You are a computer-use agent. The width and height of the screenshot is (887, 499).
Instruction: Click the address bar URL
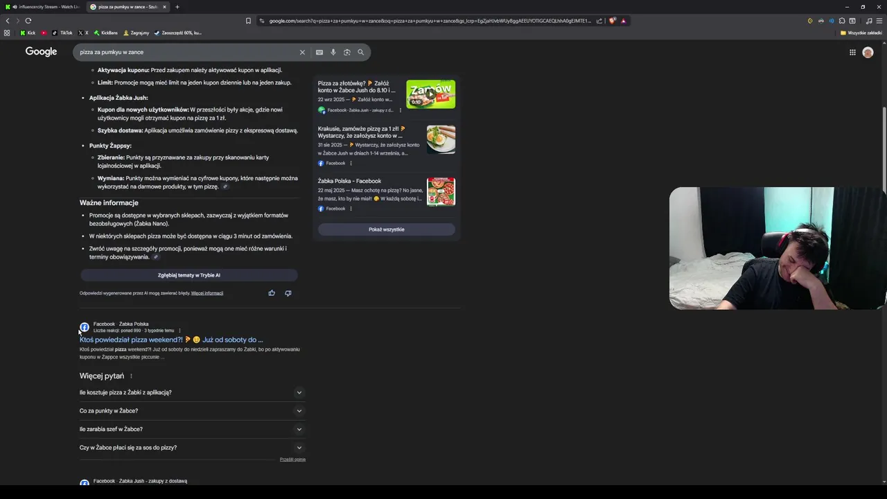[430, 21]
